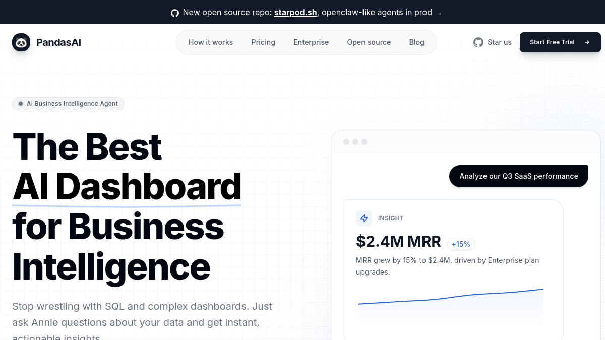Image resolution: width=605 pixels, height=340 pixels.
Task: Click the +15% growth badge
Action: pyautogui.click(x=461, y=244)
